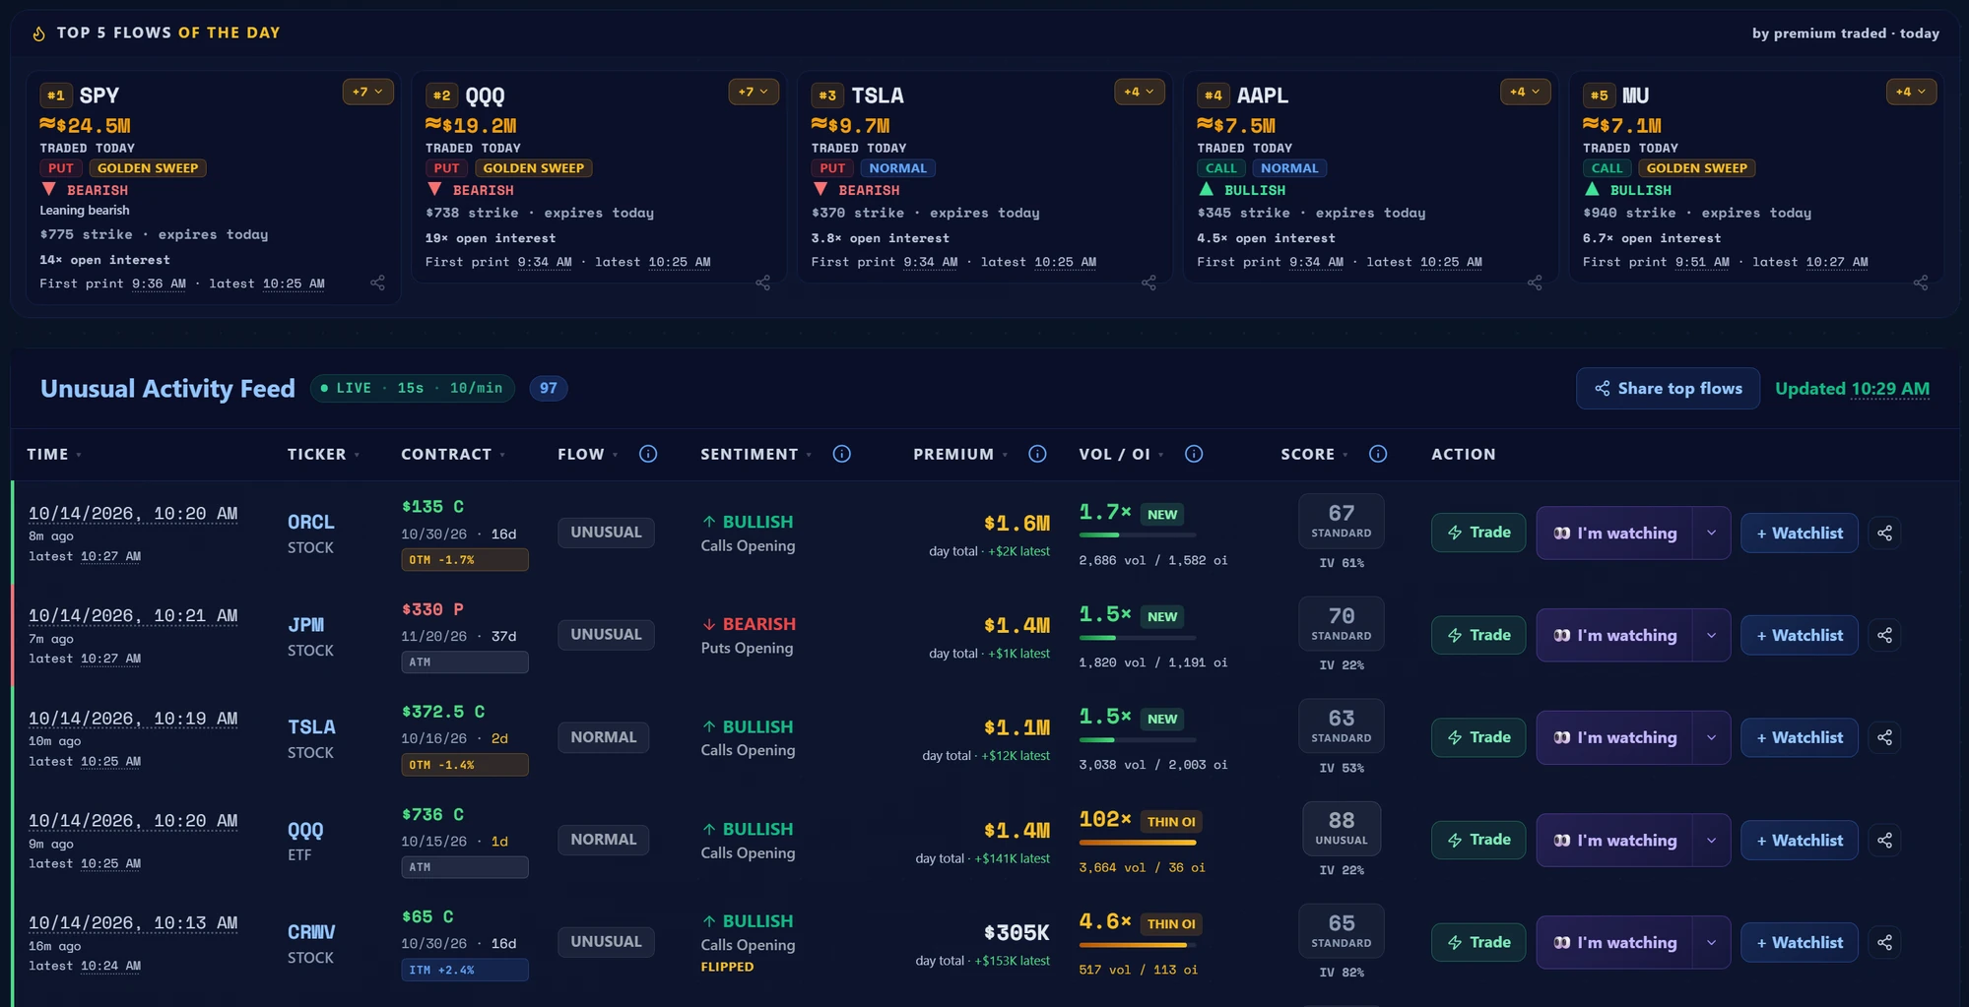
Task: Trade the JPM $330 put
Action: click(x=1477, y=635)
